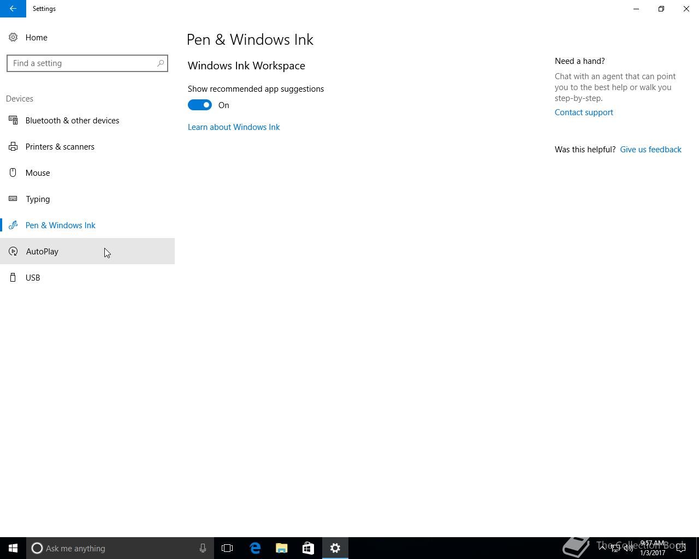The height and width of the screenshot is (559, 699).
Task: Go back using the Settings back arrow
Action: [13, 9]
